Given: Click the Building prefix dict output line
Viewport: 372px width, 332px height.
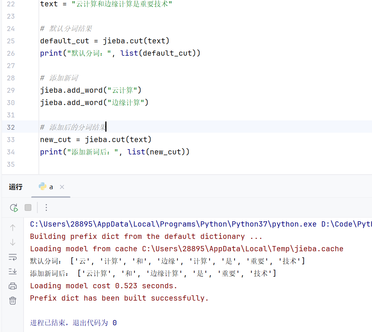Looking at the screenshot, I should (x=146, y=237).
